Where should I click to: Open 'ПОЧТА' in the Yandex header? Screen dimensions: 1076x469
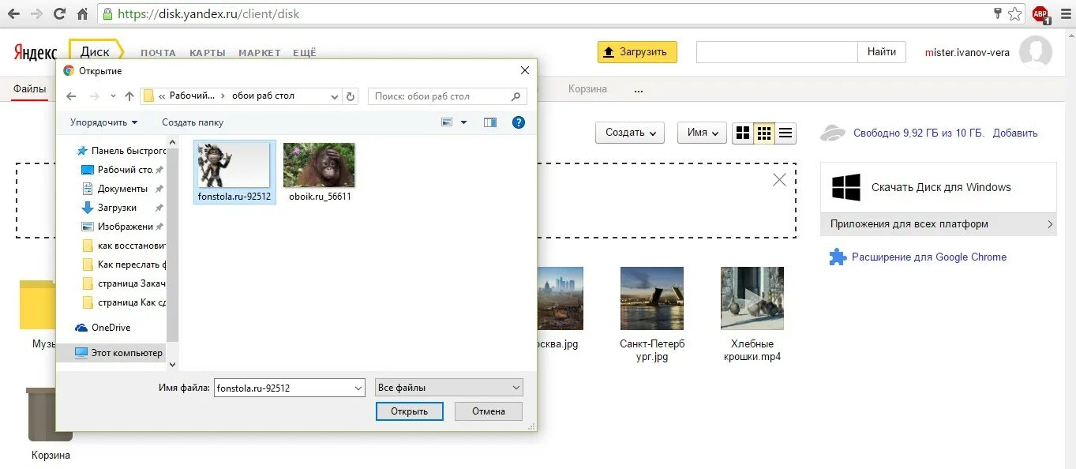pyautogui.click(x=158, y=53)
